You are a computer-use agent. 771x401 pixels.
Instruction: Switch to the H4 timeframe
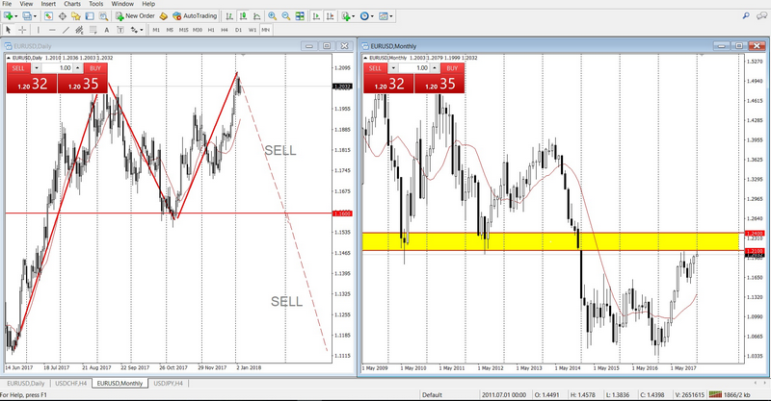(225, 31)
